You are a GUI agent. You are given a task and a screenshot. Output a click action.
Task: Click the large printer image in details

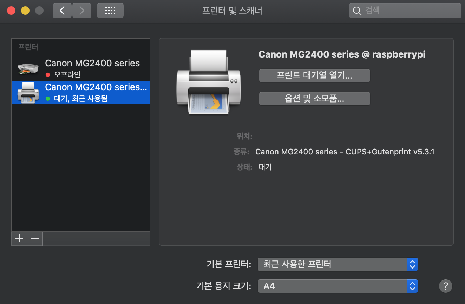209,82
